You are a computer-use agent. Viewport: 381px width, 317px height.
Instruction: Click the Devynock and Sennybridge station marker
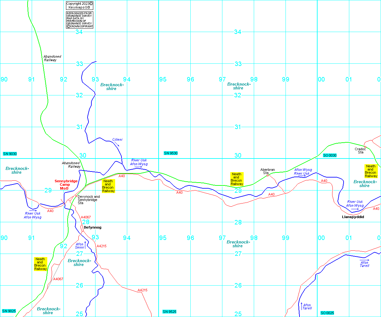pos(76,196)
